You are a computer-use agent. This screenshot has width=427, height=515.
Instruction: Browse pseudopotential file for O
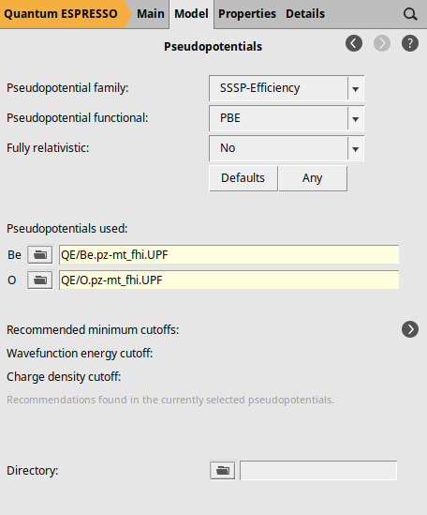coord(40,280)
